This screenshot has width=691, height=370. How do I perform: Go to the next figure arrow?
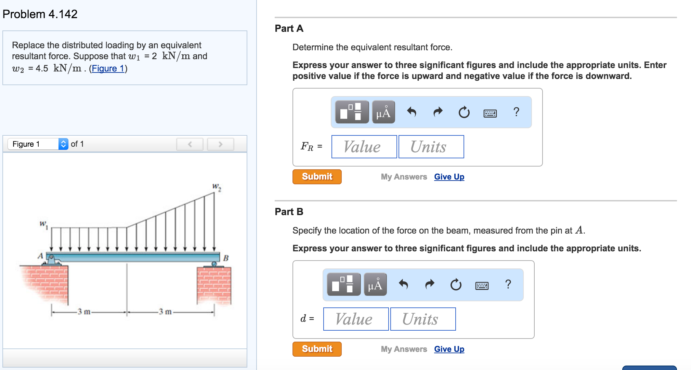pyautogui.click(x=221, y=144)
